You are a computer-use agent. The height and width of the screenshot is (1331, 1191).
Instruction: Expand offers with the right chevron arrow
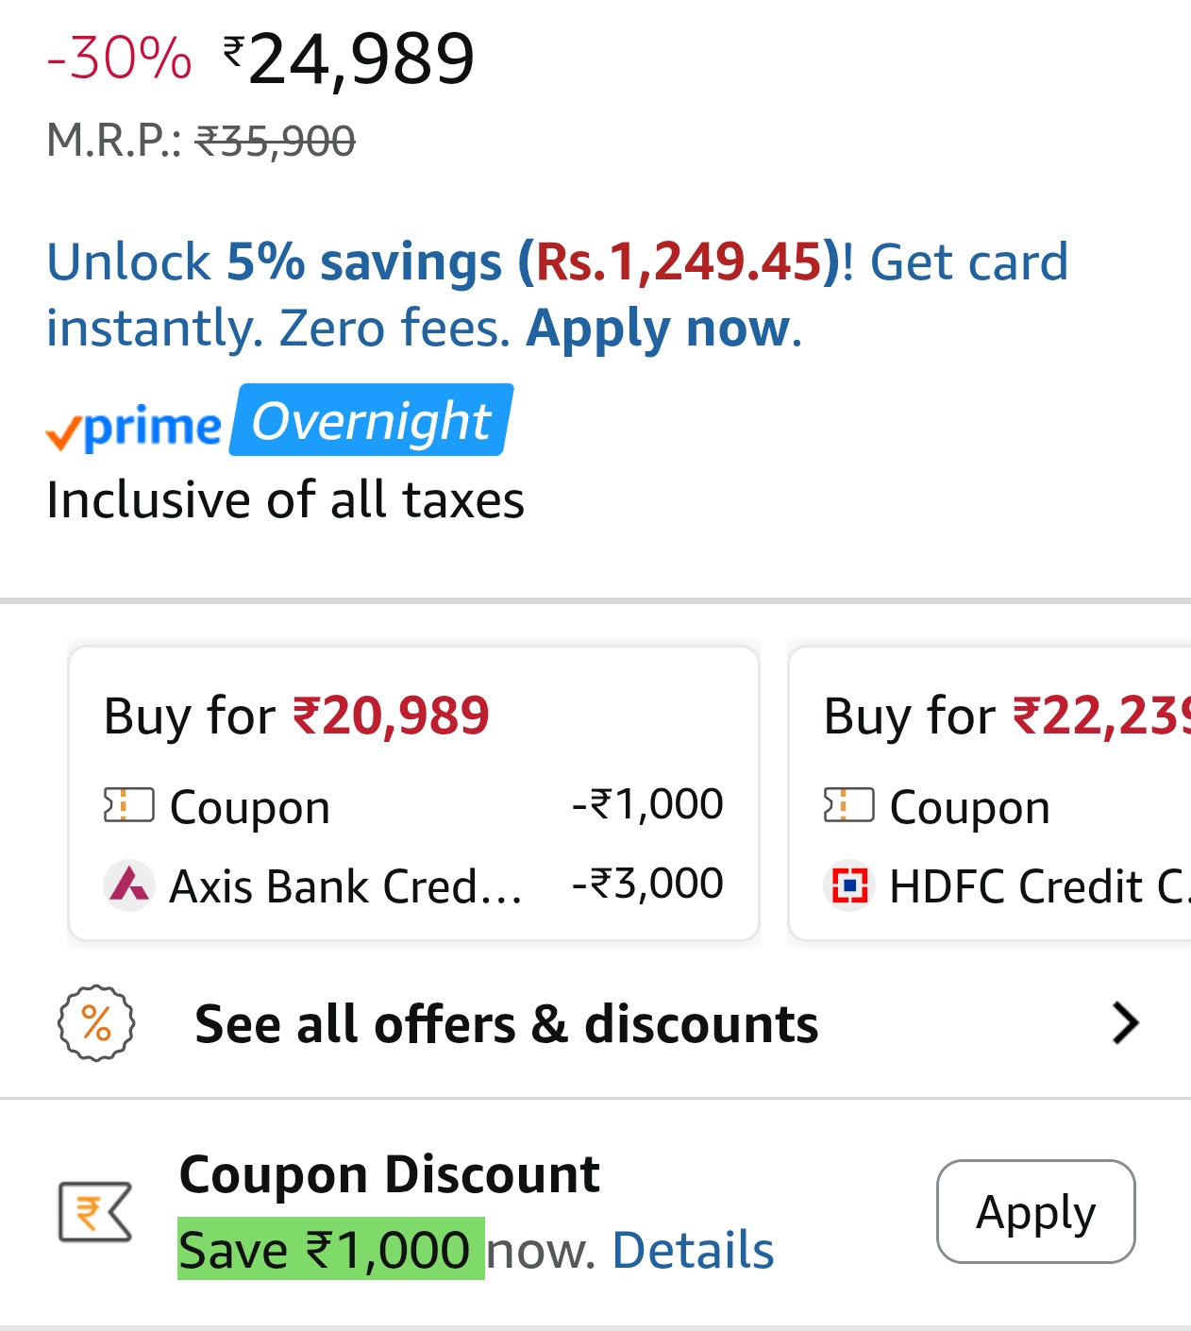(1125, 1023)
